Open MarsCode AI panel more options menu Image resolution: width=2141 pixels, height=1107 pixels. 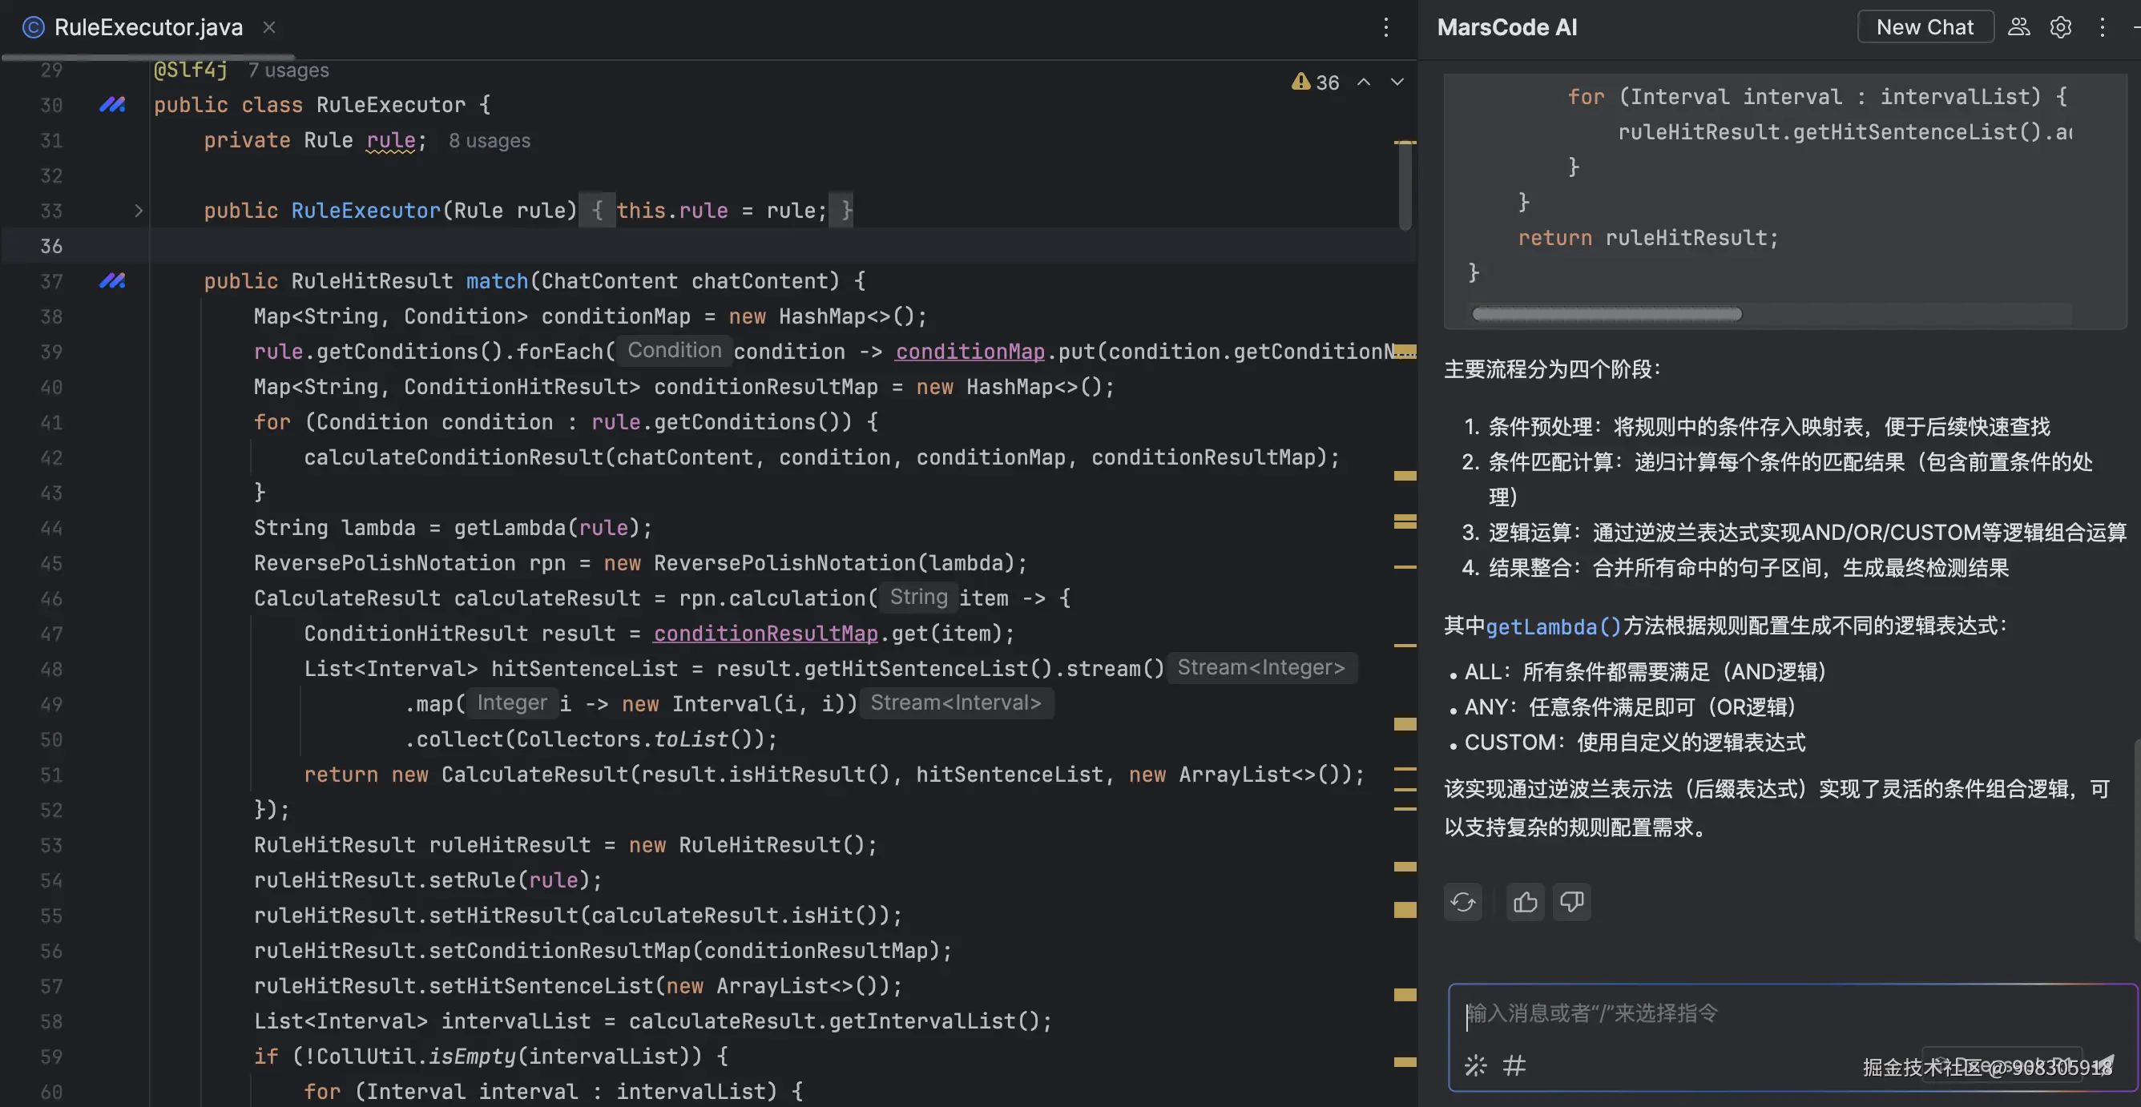[2102, 27]
